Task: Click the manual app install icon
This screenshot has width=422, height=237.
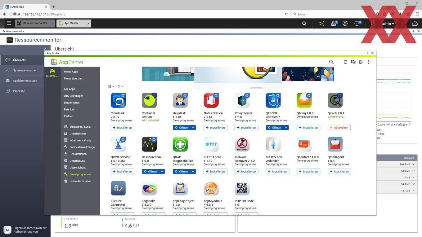Action: (353, 62)
